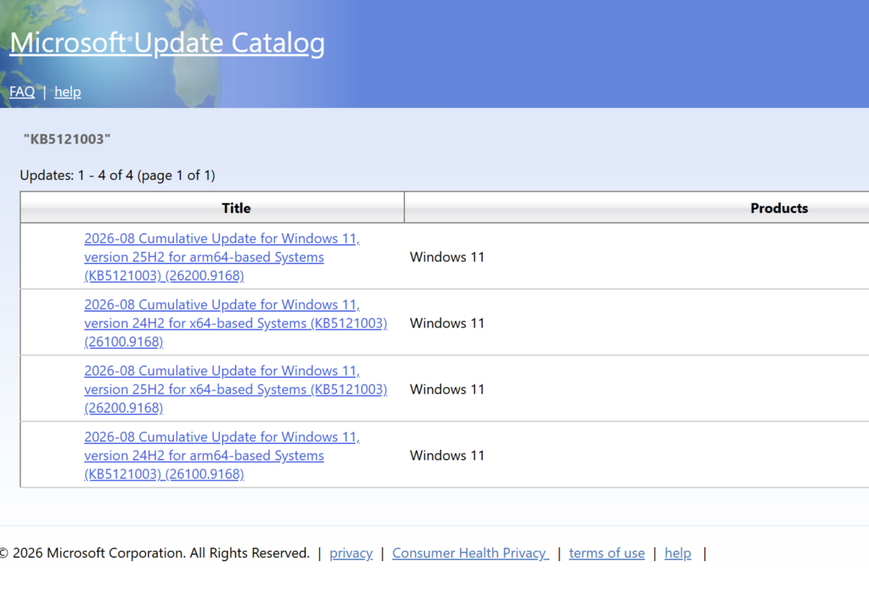Sort results by the Title column header

[x=236, y=208]
